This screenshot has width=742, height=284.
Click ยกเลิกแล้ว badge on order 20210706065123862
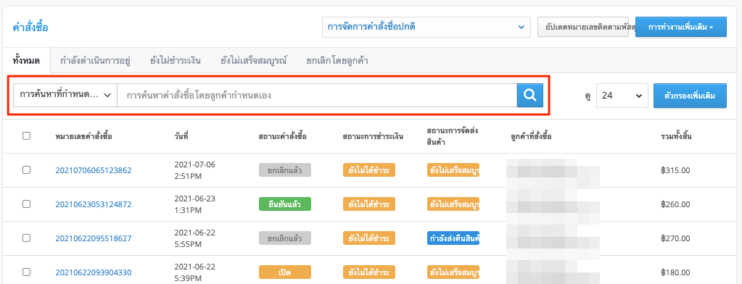tap(285, 170)
